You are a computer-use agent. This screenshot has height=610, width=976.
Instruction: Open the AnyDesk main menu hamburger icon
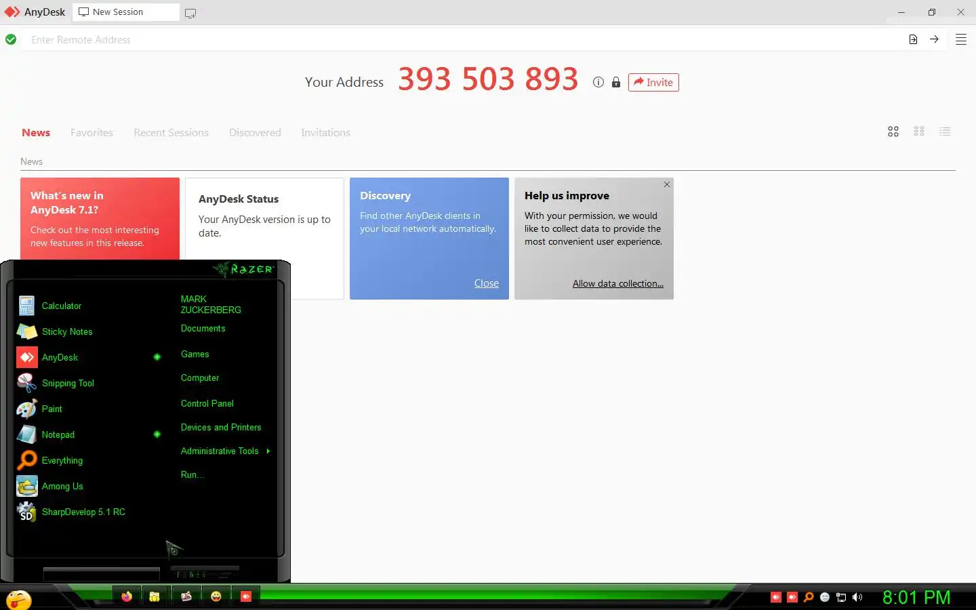960,40
